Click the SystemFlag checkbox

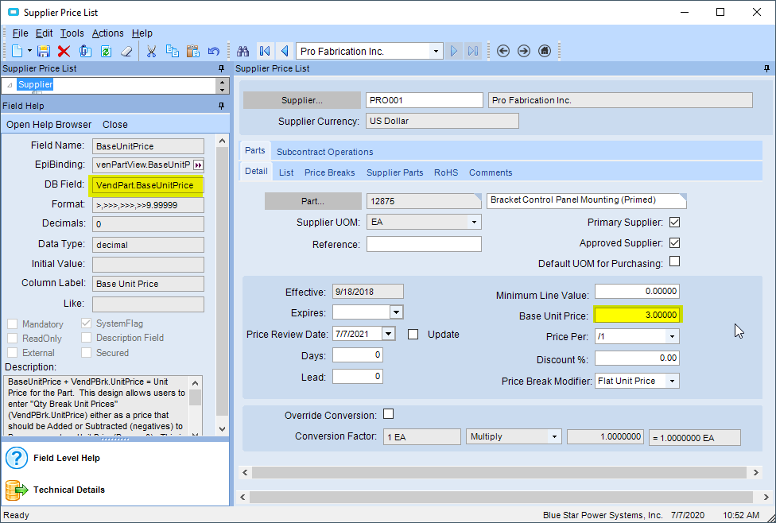pos(87,323)
